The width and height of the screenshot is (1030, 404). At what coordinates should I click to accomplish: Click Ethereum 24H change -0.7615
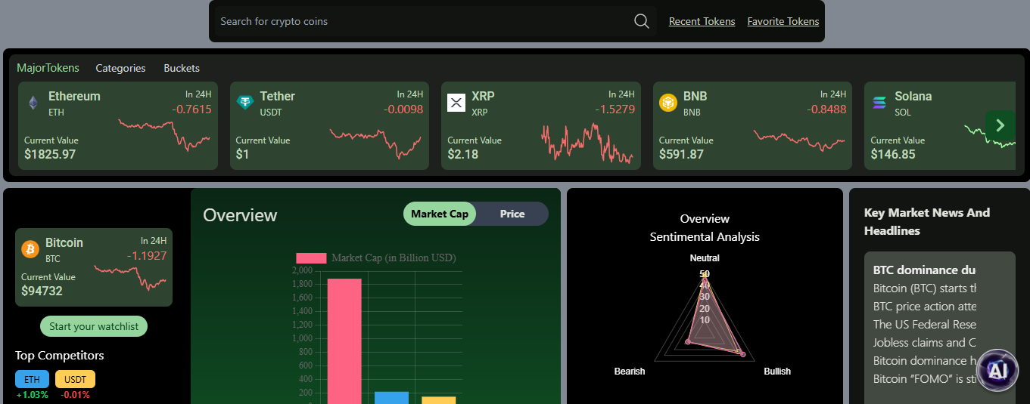pos(191,109)
